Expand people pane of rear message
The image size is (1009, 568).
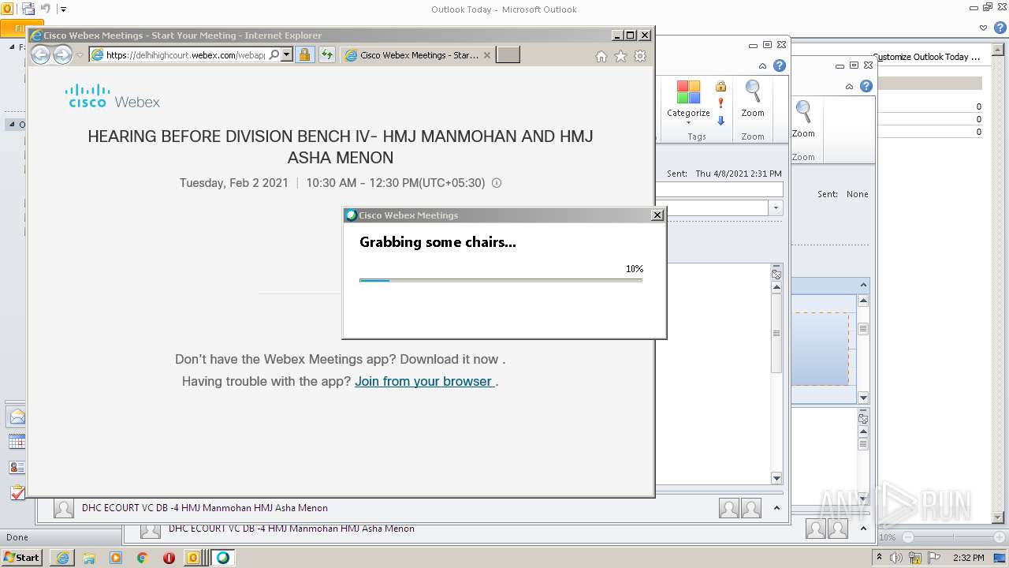[863, 529]
